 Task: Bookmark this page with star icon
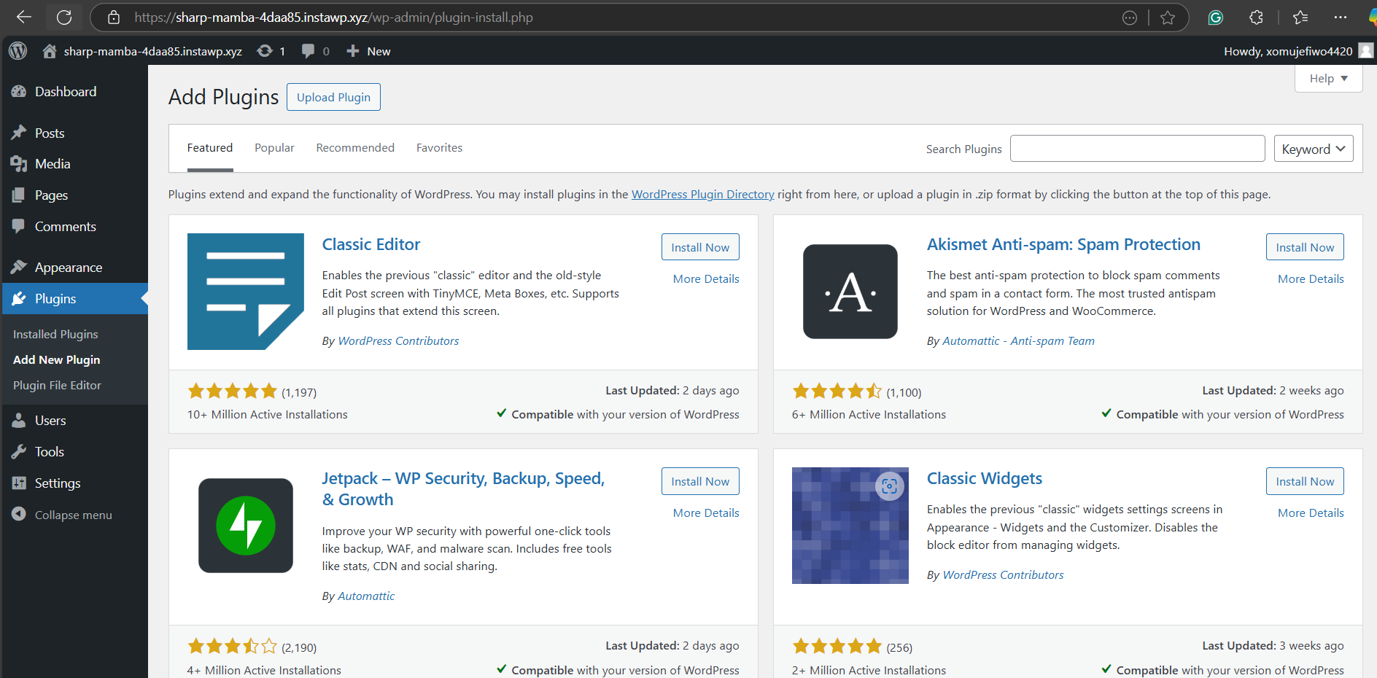[1168, 17]
